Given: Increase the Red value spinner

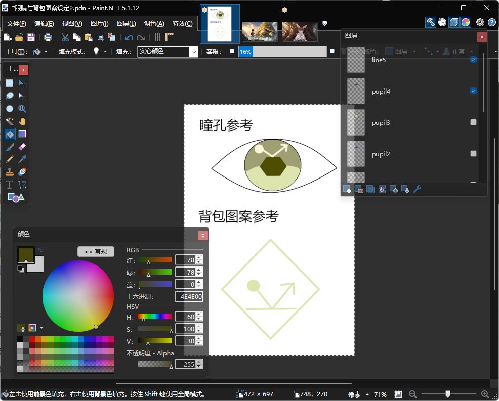Looking at the screenshot, I should (199, 258).
